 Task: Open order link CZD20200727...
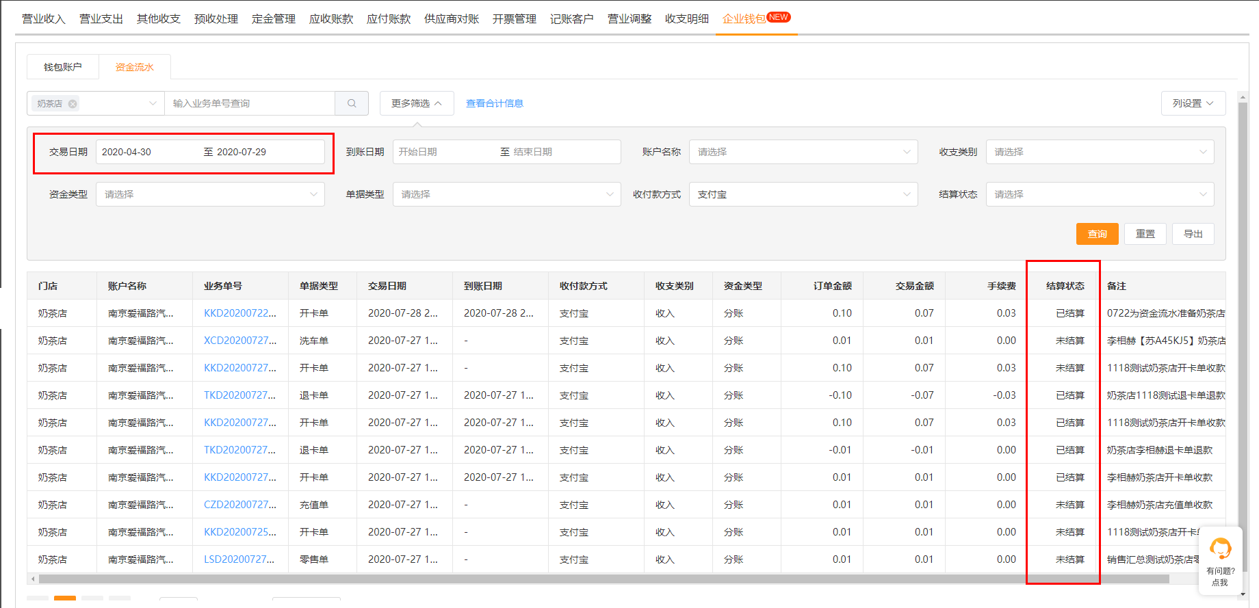(x=240, y=505)
